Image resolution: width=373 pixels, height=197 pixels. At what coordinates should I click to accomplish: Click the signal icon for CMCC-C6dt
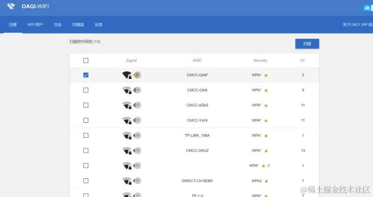pyautogui.click(x=127, y=90)
